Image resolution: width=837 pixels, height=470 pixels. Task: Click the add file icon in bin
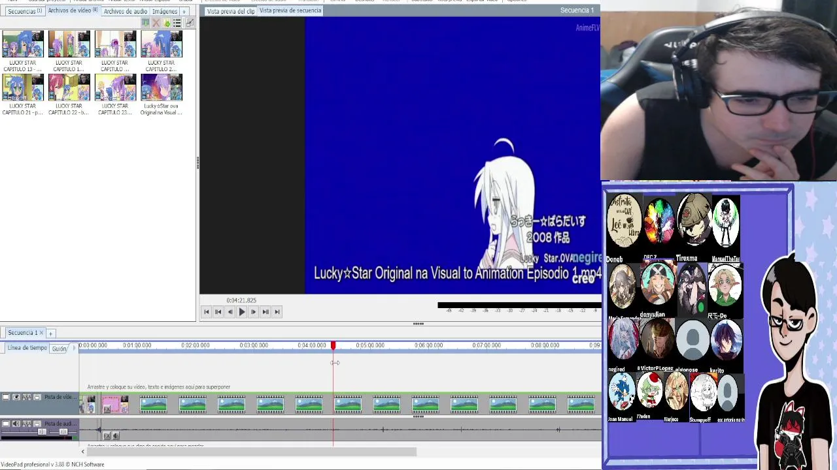167,23
